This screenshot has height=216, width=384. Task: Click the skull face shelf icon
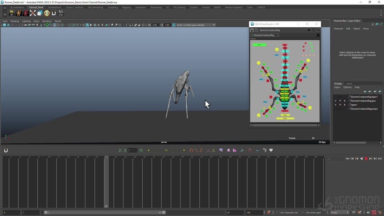[47, 13]
